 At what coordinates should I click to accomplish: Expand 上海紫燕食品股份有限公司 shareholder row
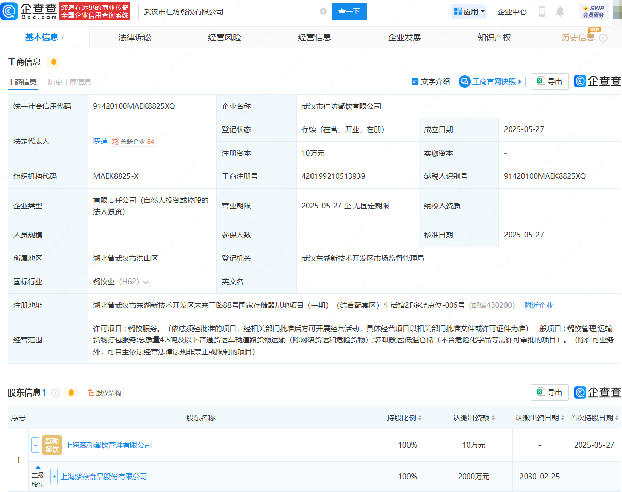(x=54, y=477)
